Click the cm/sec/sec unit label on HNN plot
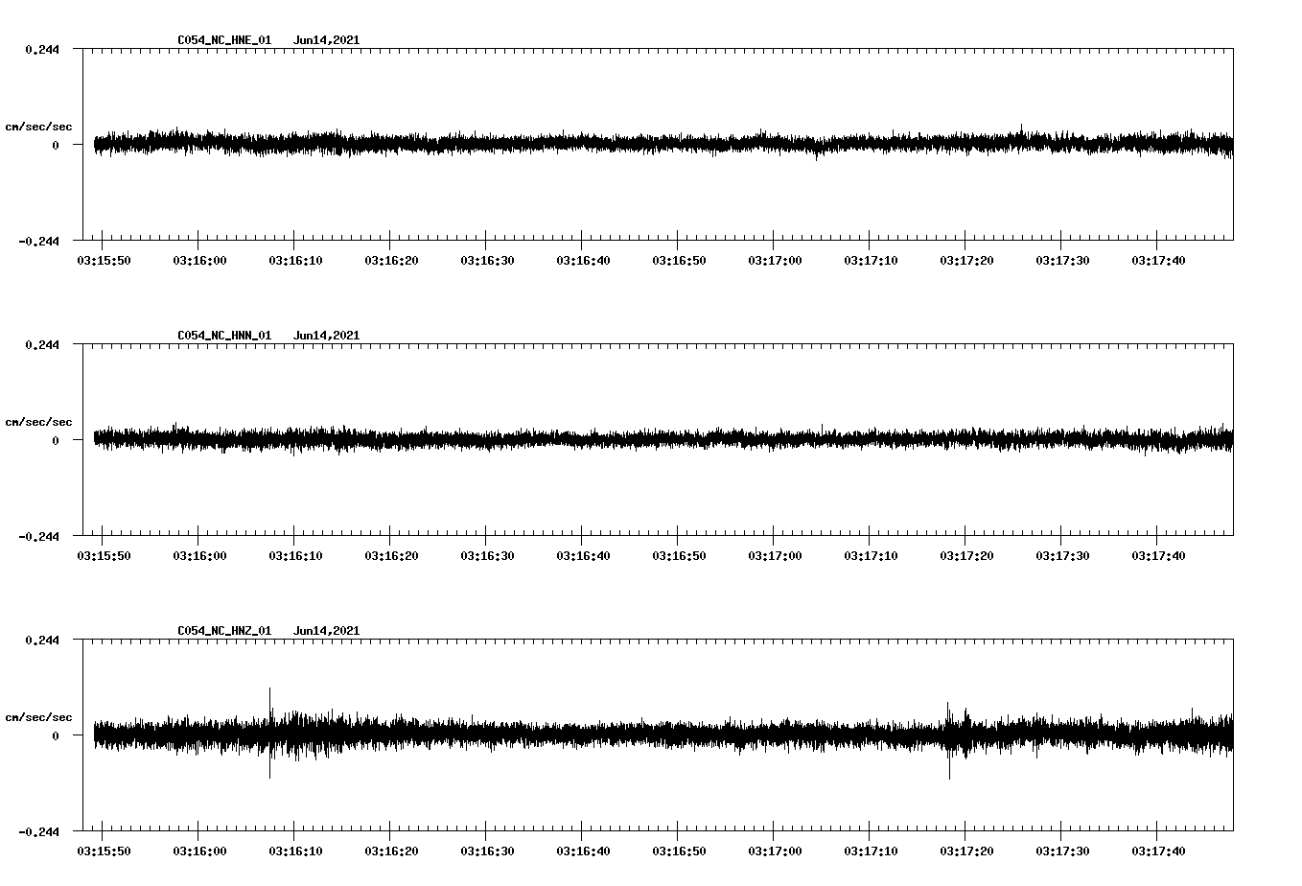Screen dimensions: 1302x886 [38, 423]
